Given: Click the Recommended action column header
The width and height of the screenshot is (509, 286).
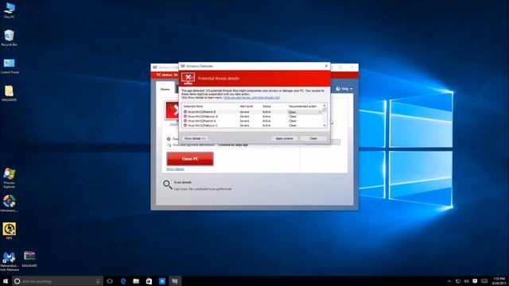Looking at the screenshot, I should tap(302, 106).
